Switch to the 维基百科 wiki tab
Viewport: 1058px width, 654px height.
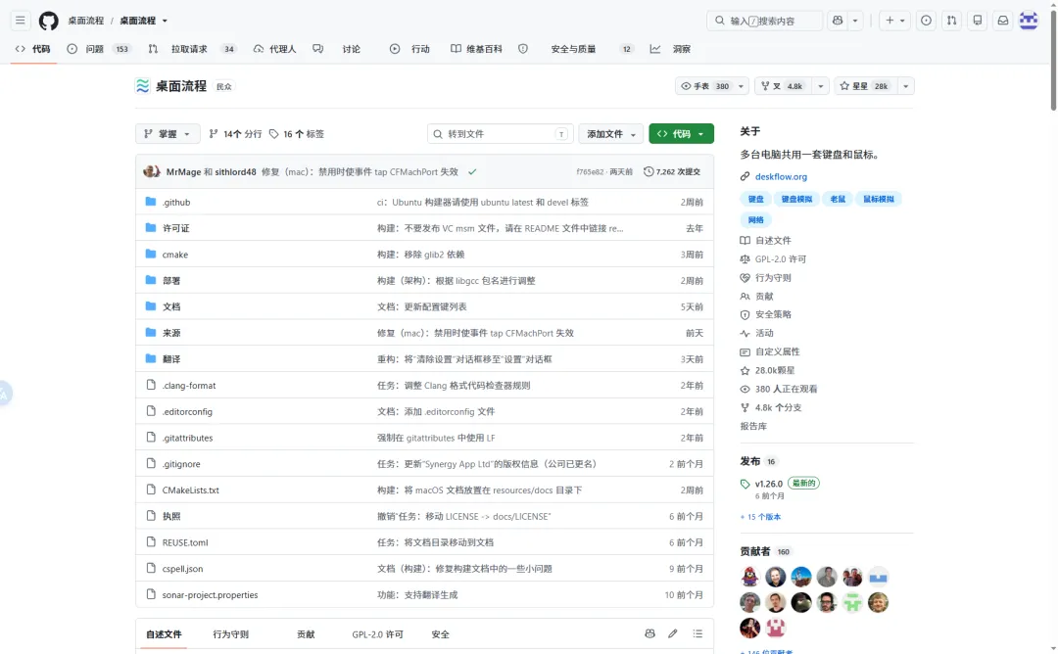coord(476,49)
